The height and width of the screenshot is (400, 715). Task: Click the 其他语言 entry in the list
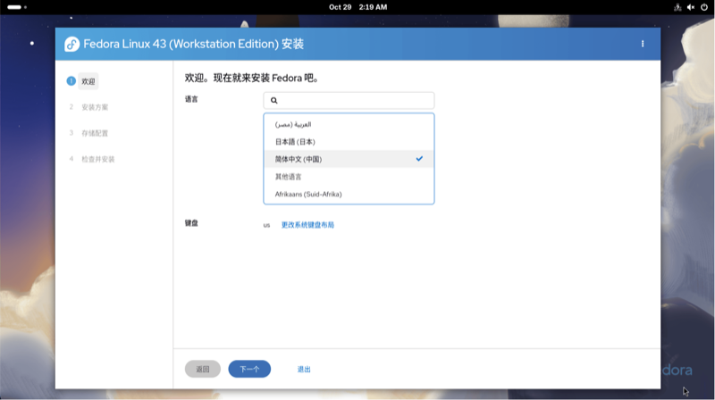click(349, 177)
